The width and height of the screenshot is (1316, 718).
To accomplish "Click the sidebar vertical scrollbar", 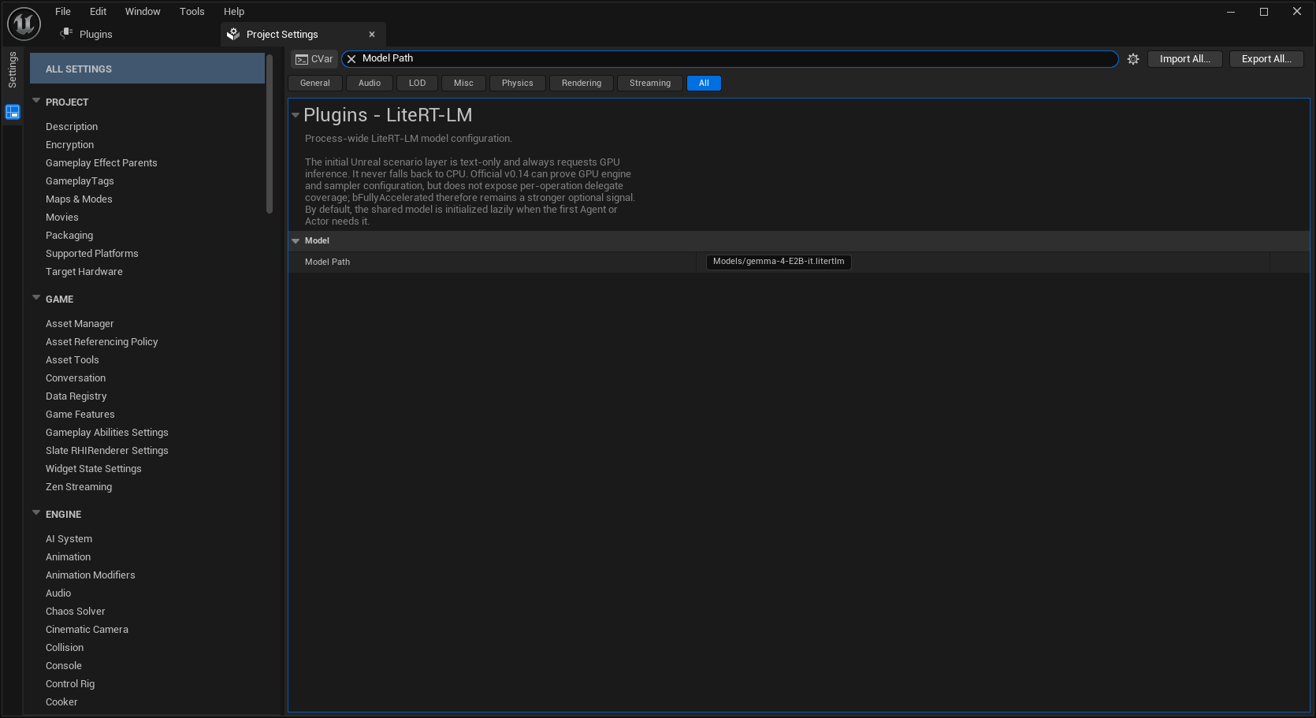I will 270,134.
